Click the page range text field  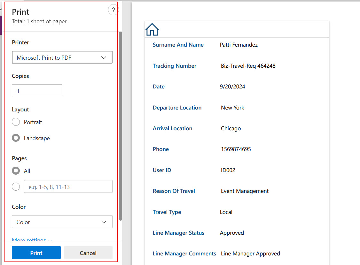pos(68,186)
